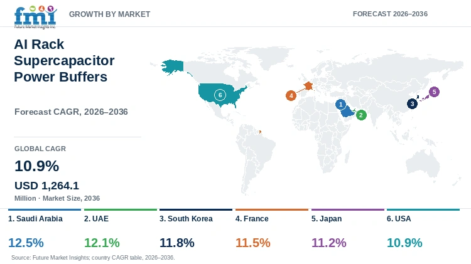471x264 pixels.
Task: Click the 'GLOBAL CAGR' label
Action: 40,149
